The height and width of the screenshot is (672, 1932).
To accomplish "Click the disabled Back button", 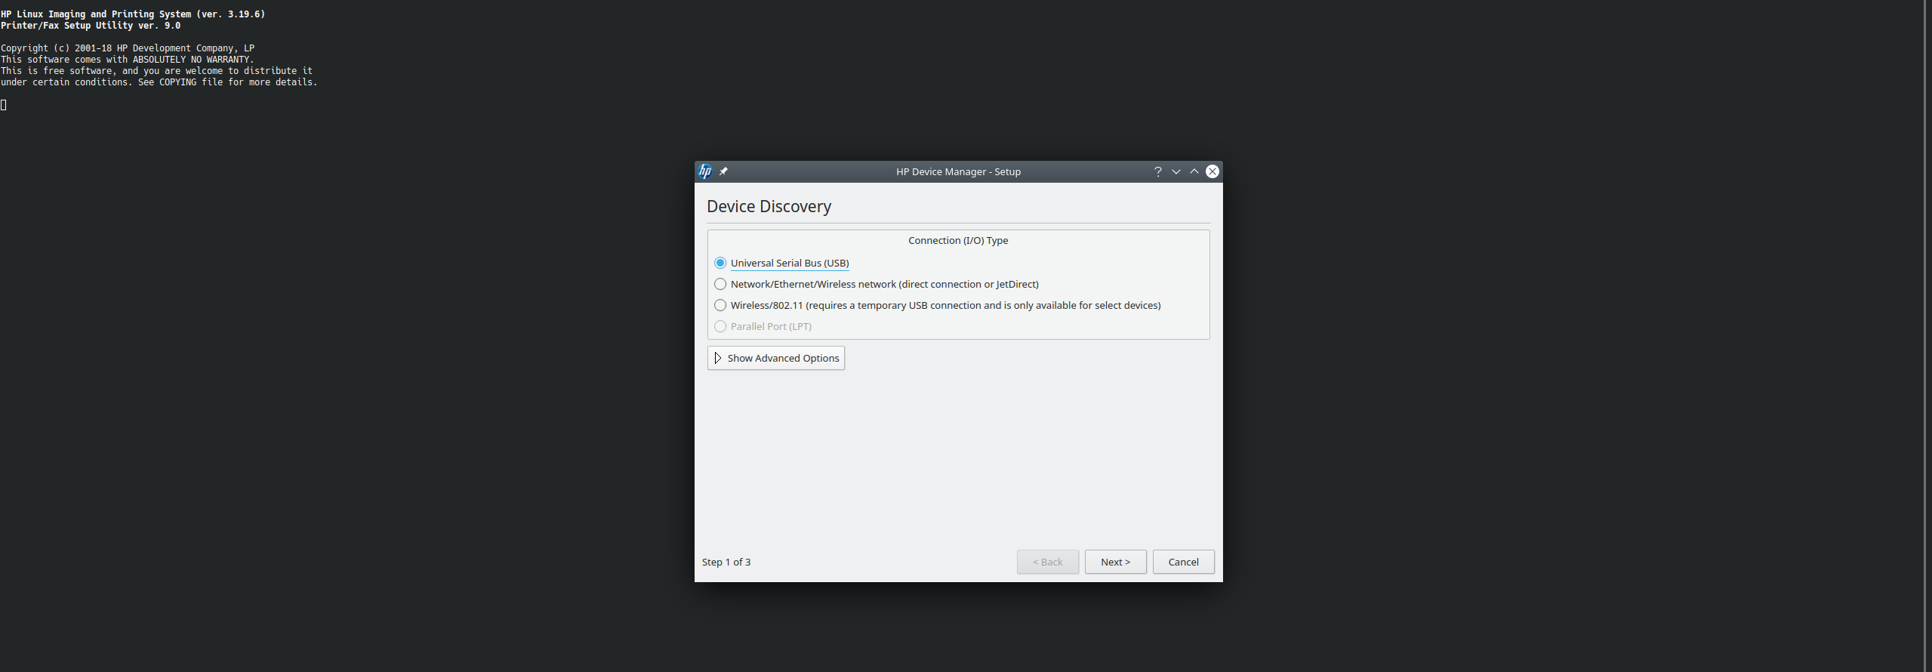I will (1048, 562).
